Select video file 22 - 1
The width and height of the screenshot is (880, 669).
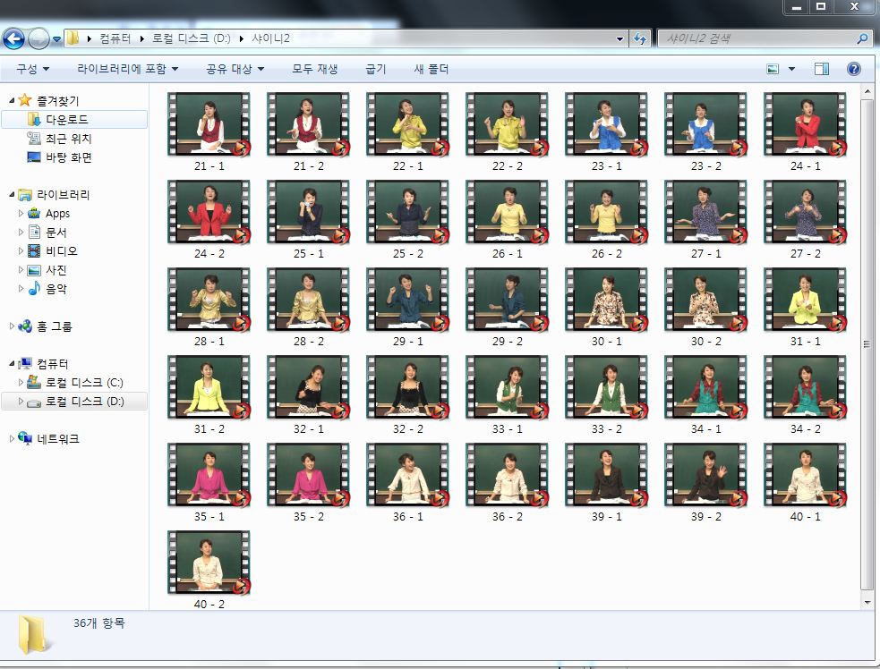pyautogui.click(x=407, y=131)
